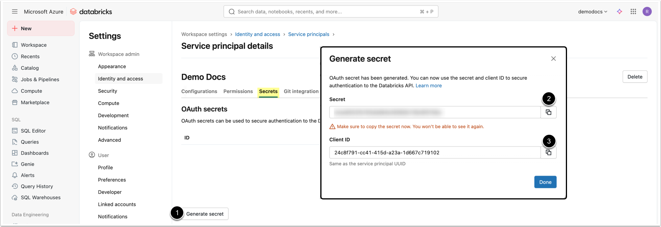Follow the Learn more link
Screen dimensions: 661x227
[x=429, y=86]
